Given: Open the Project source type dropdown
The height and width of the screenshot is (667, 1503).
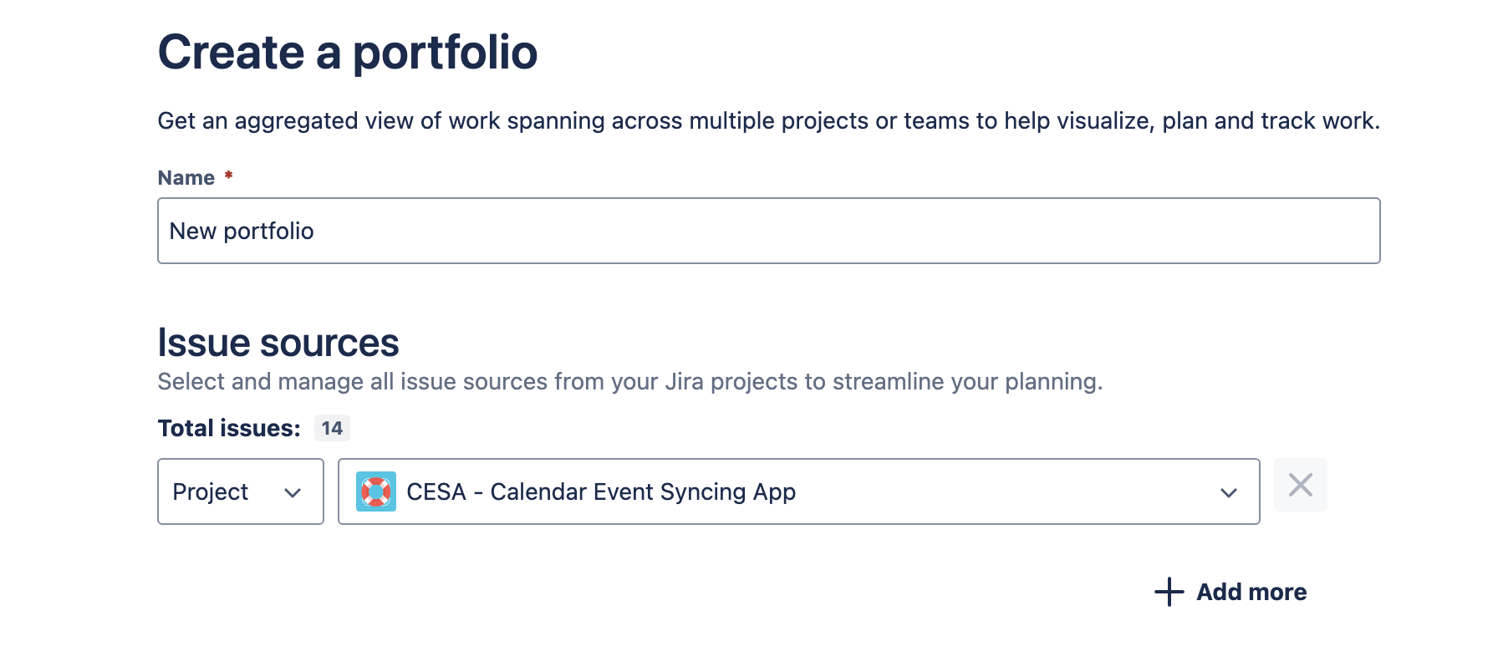Looking at the screenshot, I should pos(240,491).
